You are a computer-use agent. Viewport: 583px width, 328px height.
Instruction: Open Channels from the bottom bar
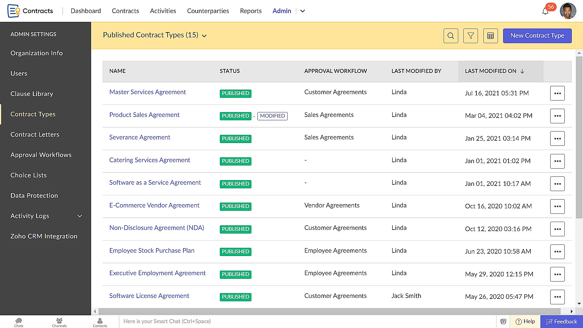(59, 322)
